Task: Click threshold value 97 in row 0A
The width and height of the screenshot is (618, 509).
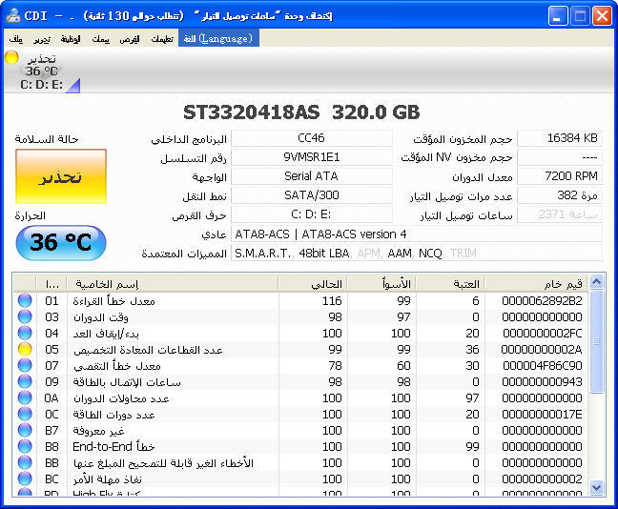Action: (x=472, y=397)
